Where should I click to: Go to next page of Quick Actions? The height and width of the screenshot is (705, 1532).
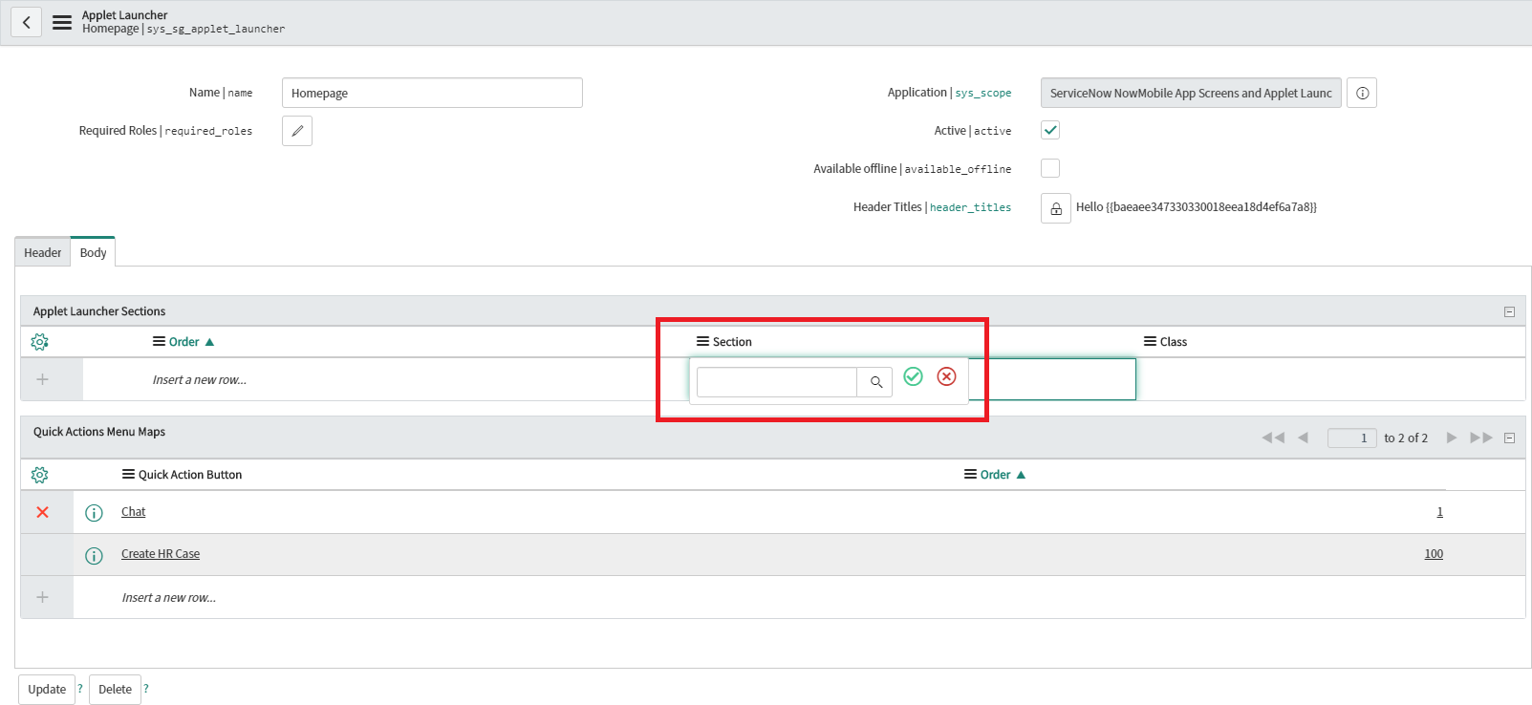point(1451,438)
